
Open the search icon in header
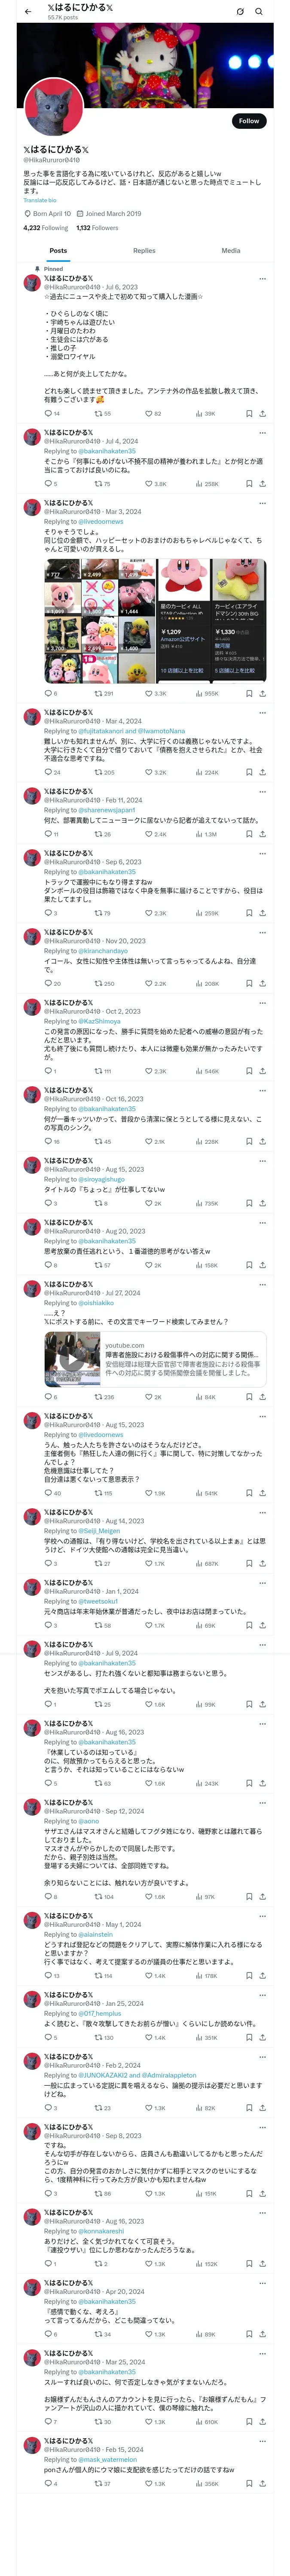(259, 11)
